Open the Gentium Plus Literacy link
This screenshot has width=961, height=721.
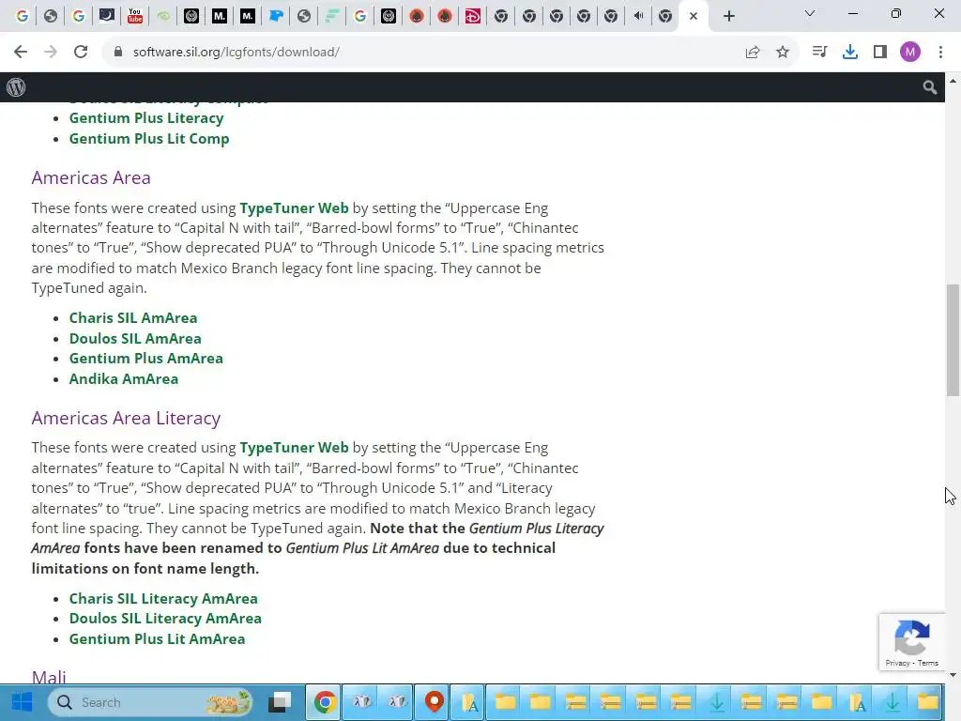pyautogui.click(x=145, y=117)
